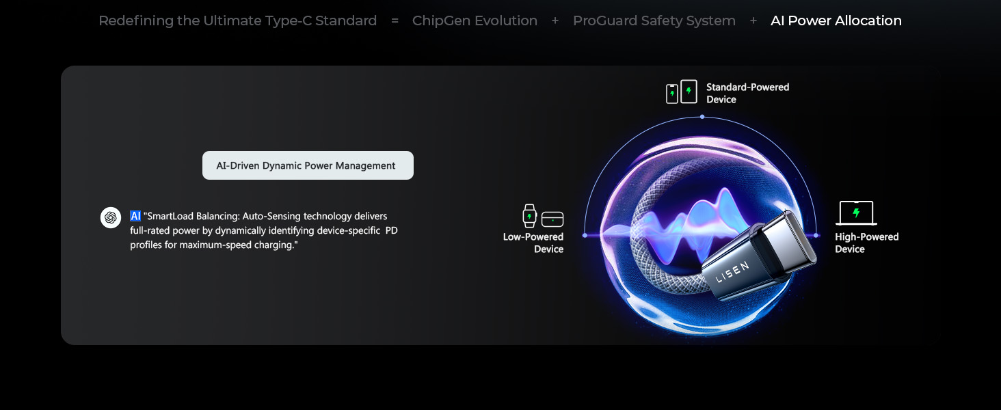This screenshot has width=1001, height=410.
Task: Click the High-Powered Device label
Action: click(866, 243)
